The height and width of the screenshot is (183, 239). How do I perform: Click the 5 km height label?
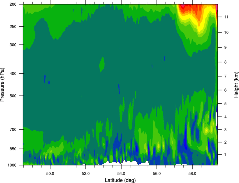(226, 104)
